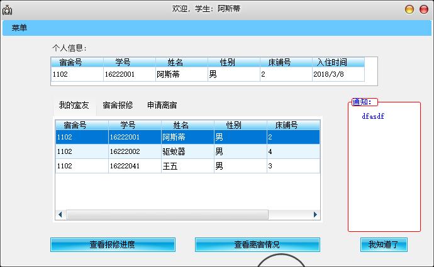Click 姓名 header in roommate table
The height and width of the screenshot is (267, 434).
[187, 125]
